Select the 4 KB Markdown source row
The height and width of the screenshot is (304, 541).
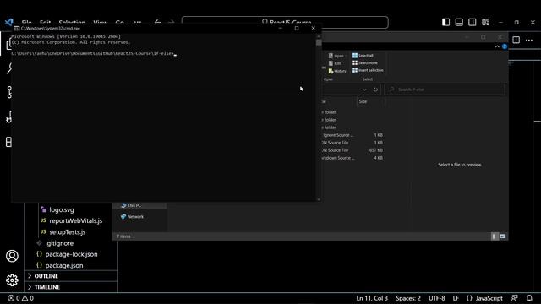coord(352,158)
